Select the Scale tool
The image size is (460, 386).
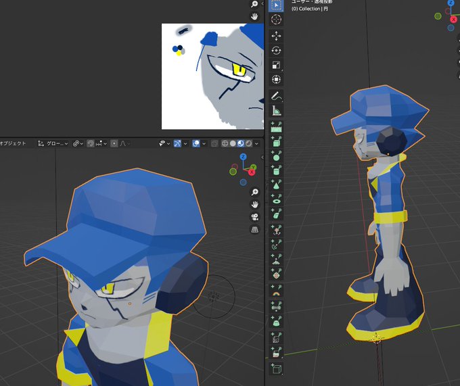(276, 65)
